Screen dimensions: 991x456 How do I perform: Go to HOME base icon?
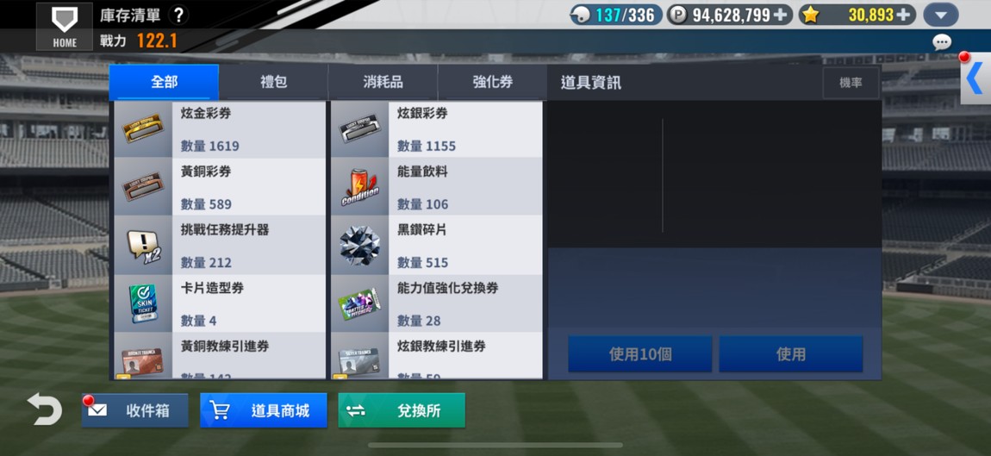click(65, 27)
